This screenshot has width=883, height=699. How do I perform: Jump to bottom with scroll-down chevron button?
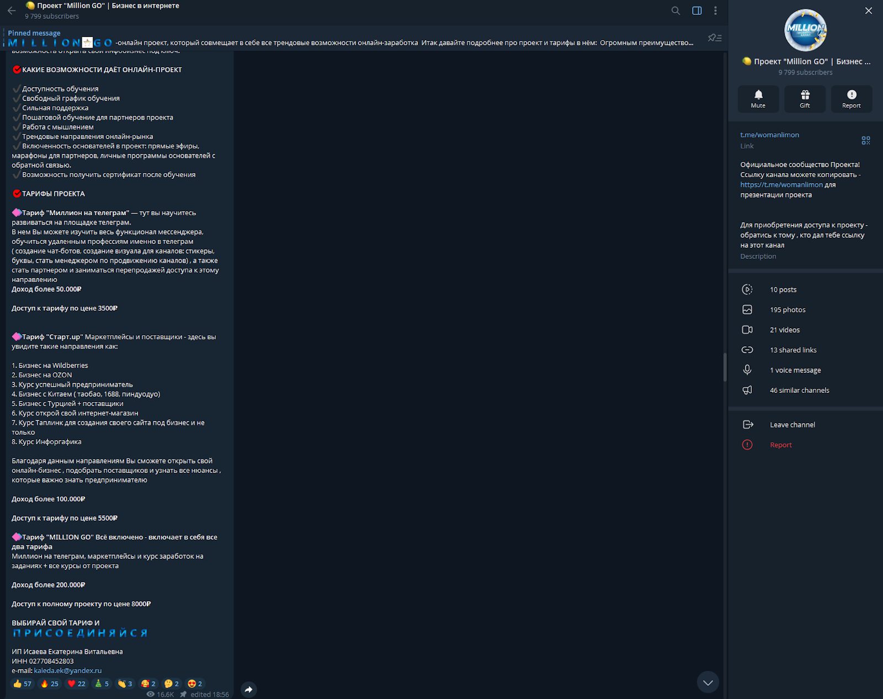pyautogui.click(x=708, y=682)
